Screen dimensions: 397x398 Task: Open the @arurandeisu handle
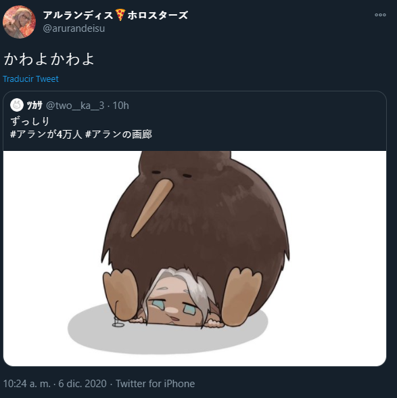(74, 28)
